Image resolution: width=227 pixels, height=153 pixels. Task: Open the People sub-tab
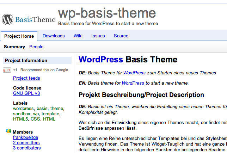point(36,47)
